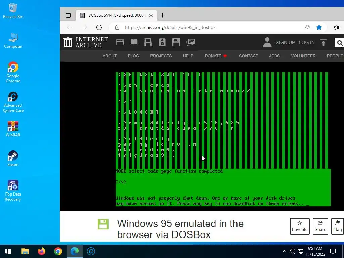
Task: Open Steam desktop shortcut
Action: (x=13, y=159)
